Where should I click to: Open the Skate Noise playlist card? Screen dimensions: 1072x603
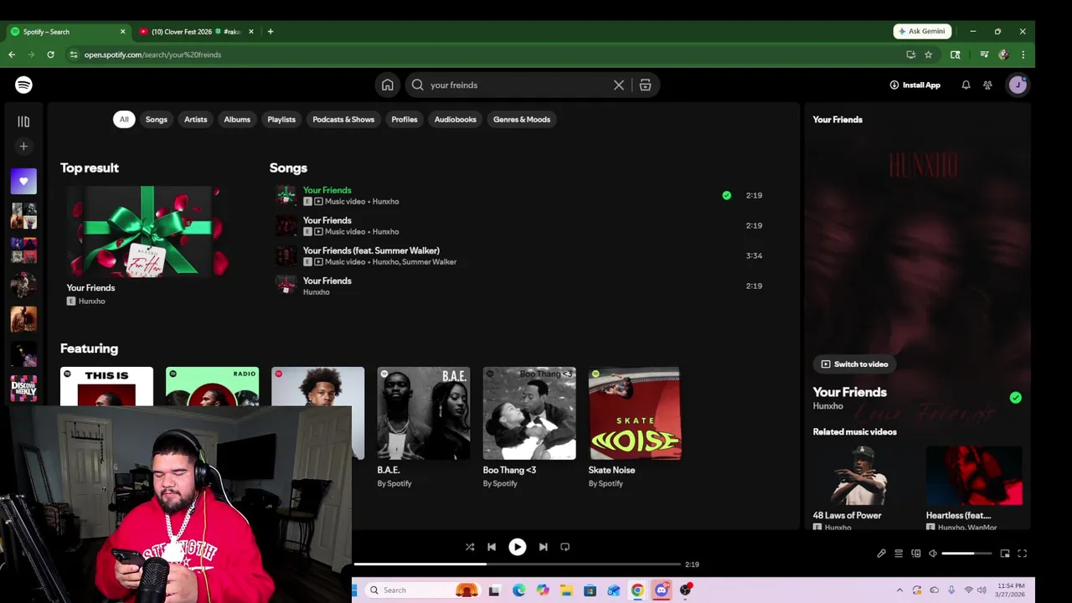[x=635, y=427]
